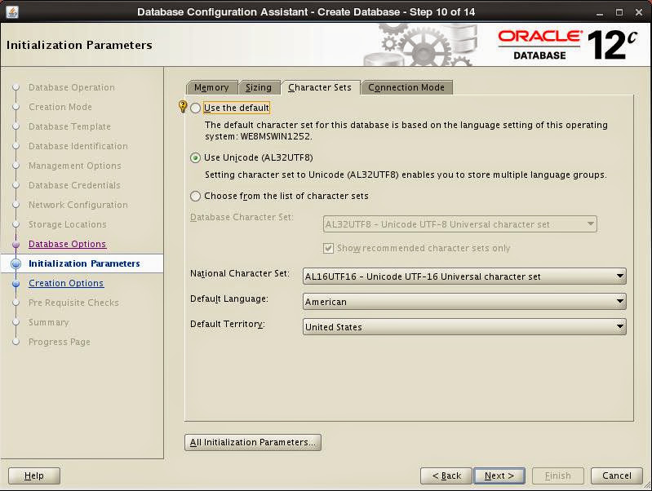
Task: Click the Default Territory label
Action: pyautogui.click(x=228, y=325)
